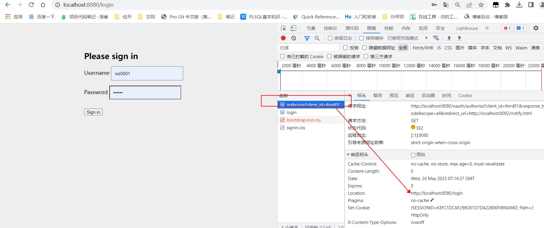Screen dimensions: 544x228
Task: Select the signin.css request row
Action: coord(311,127)
